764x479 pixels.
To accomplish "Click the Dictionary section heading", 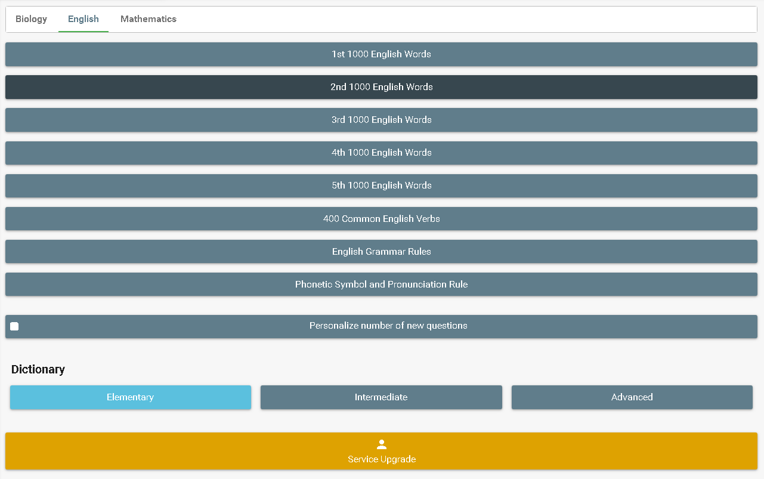I will (x=38, y=369).
